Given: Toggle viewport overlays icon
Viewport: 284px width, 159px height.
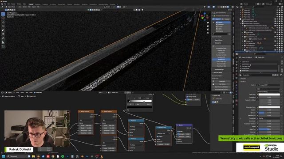Looking at the screenshot, I should (x=214, y=7).
